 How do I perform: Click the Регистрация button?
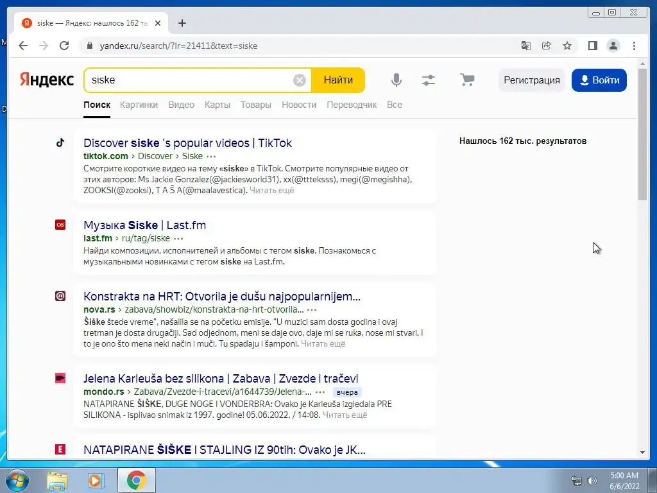pyautogui.click(x=532, y=80)
